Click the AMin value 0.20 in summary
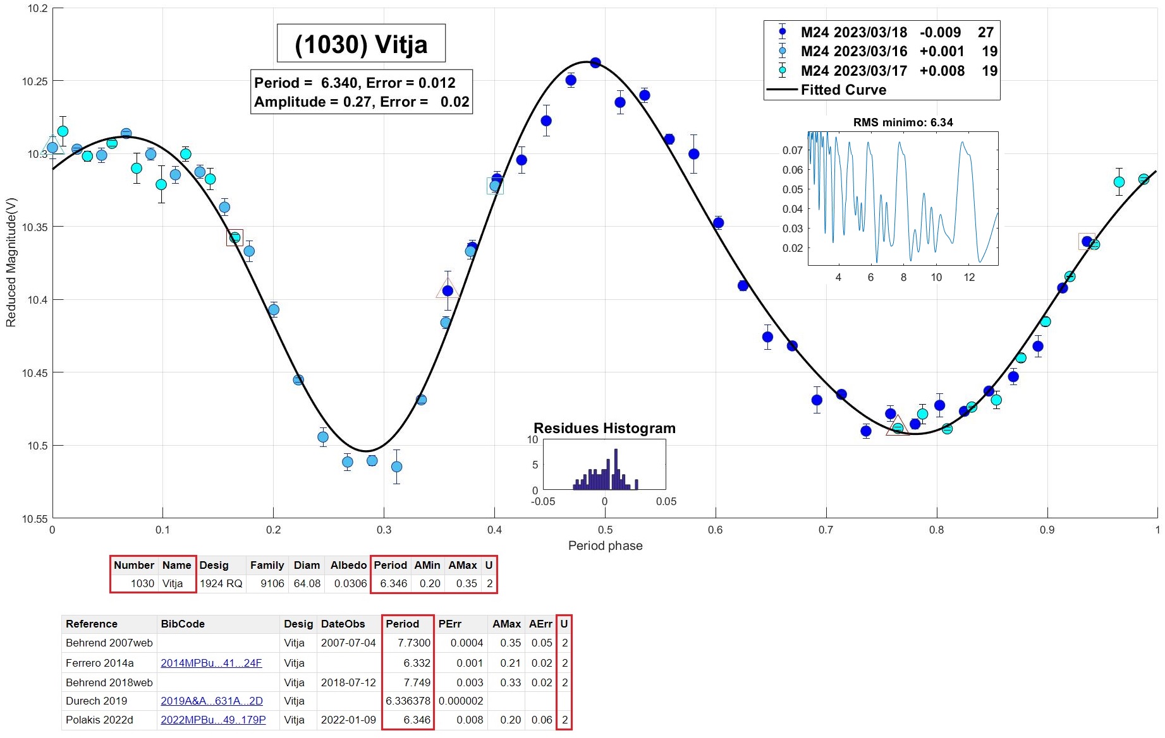Image resolution: width=1165 pixels, height=738 pixels. pos(430,583)
